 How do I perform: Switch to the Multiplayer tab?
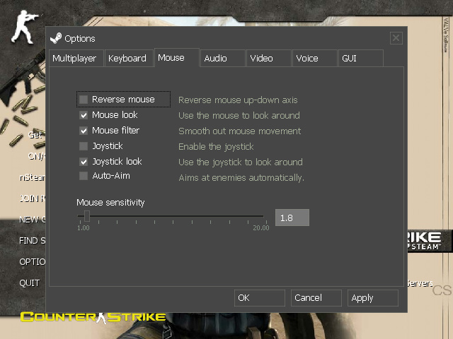pos(75,59)
